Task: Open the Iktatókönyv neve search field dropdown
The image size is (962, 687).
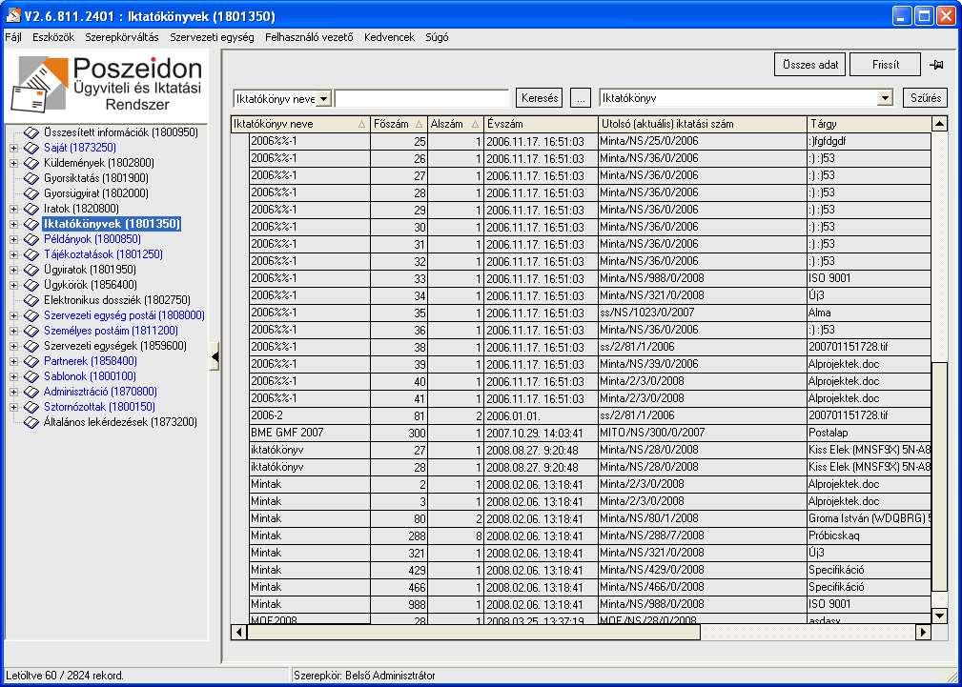Action: pyautogui.click(x=324, y=98)
